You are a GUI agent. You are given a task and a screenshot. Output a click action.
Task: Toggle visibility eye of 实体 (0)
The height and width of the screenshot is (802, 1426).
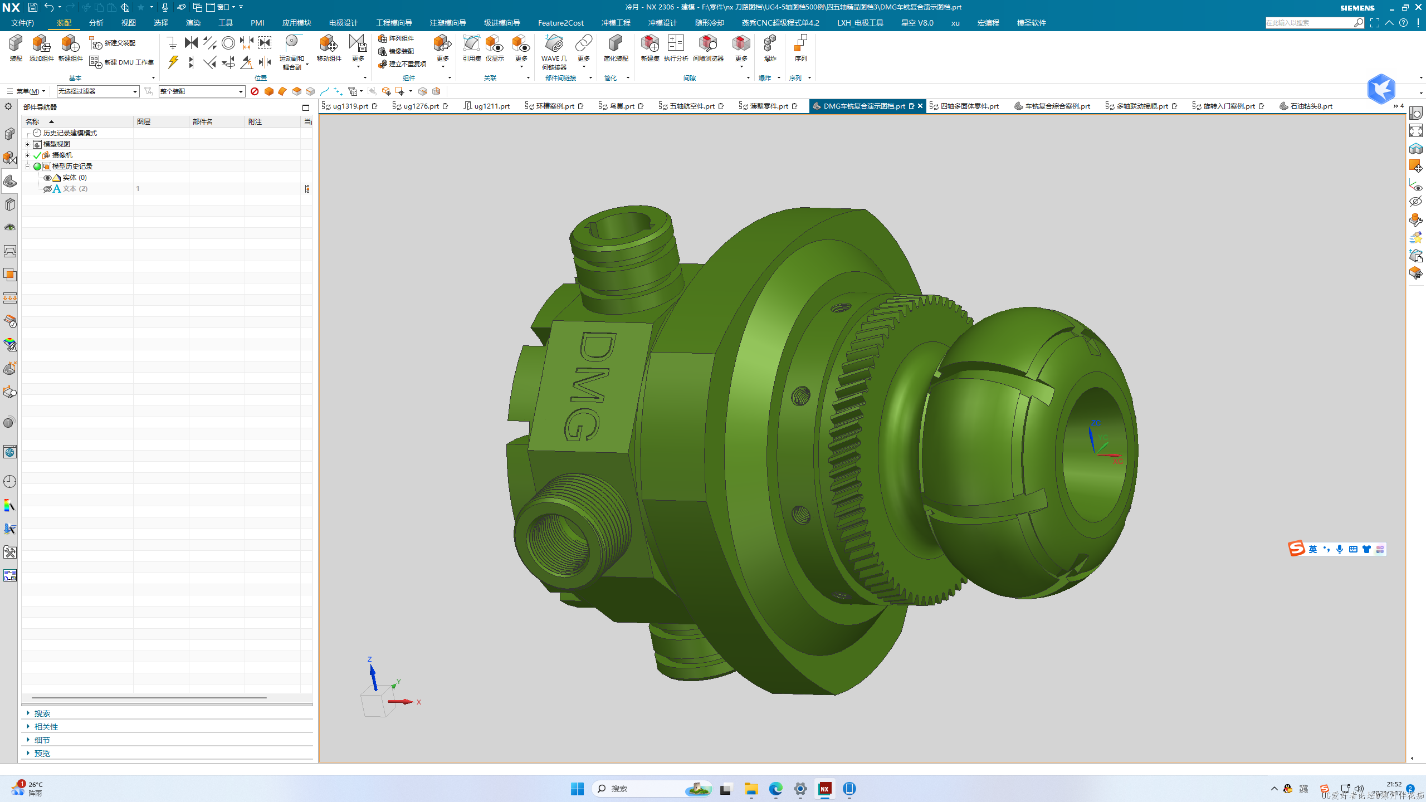tap(47, 178)
